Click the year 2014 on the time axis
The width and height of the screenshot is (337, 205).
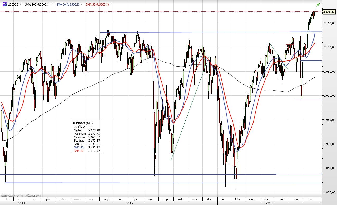pyautogui.click(x=21, y=203)
